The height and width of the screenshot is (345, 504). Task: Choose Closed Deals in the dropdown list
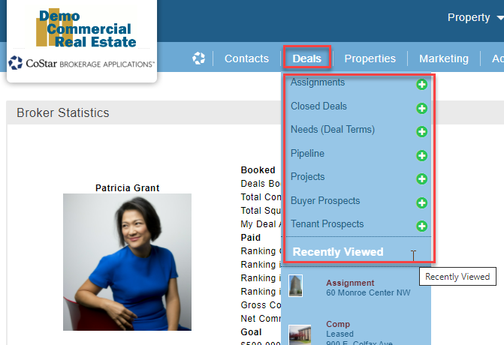[318, 106]
